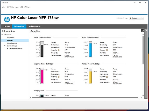The width and height of the screenshot is (149, 111).
Task: Open Black toner capacity info icon
Action: pyautogui.click(x=59, y=50)
